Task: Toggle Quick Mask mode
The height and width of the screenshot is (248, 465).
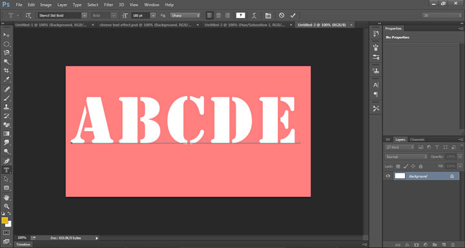Action: pos(6,232)
